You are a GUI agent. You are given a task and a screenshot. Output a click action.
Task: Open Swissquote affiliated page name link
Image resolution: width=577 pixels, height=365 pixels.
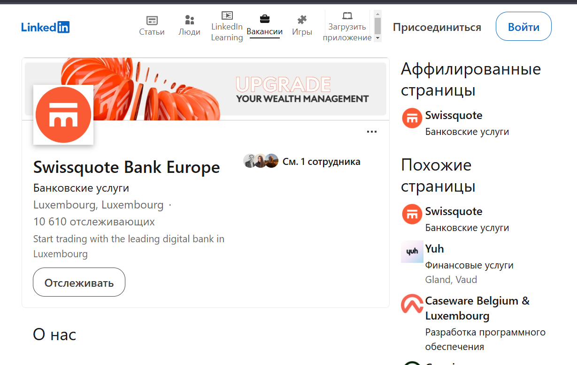click(454, 115)
